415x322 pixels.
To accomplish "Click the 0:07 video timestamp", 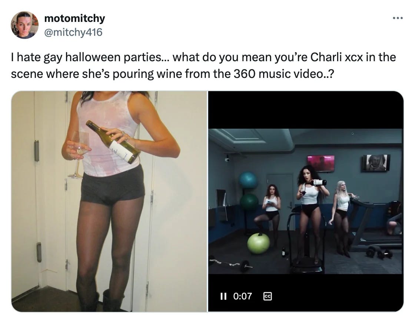I will (x=242, y=296).
